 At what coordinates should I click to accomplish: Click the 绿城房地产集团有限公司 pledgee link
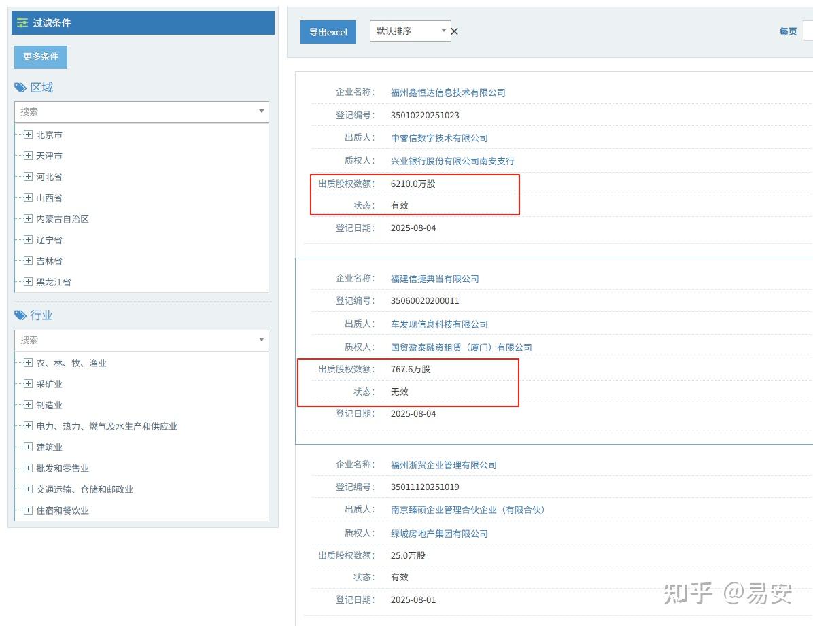pyautogui.click(x=439, y=533)
